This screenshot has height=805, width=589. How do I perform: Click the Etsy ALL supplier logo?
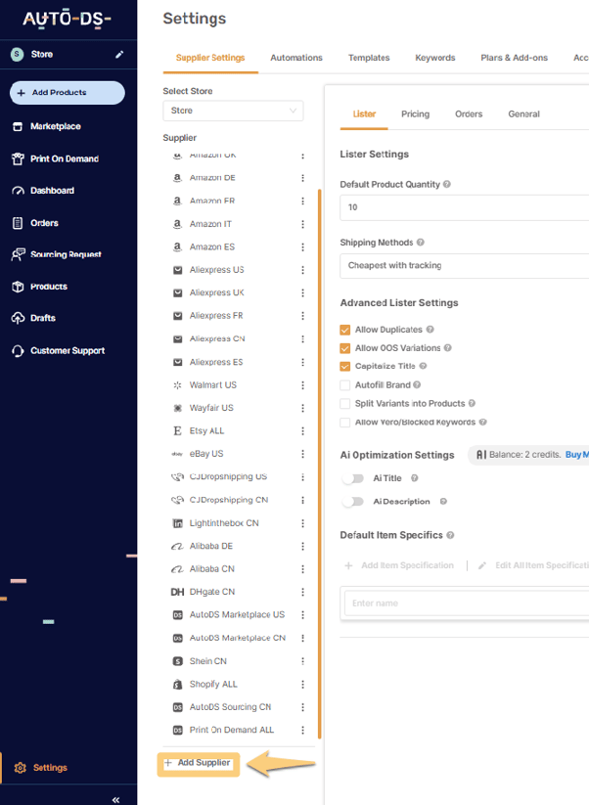point(178,430)
